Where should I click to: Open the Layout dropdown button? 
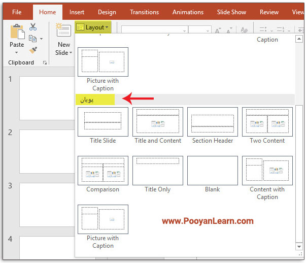click(x=93, y=27)
